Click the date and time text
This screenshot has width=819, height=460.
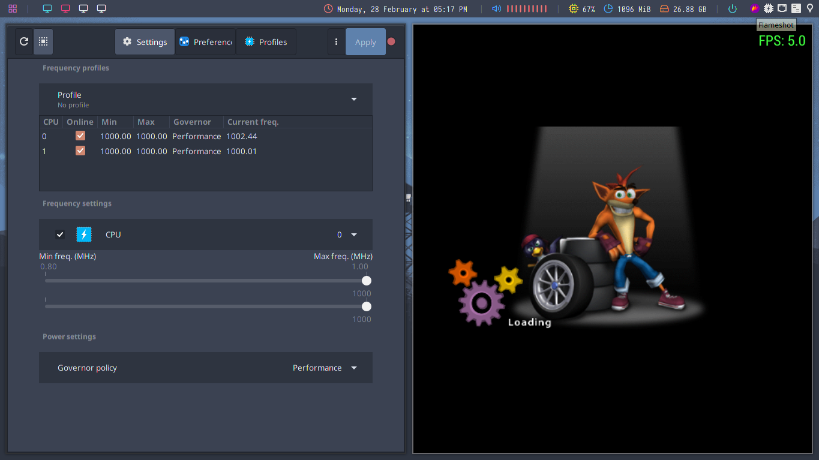pyautogui.click(x=402, y=9)
